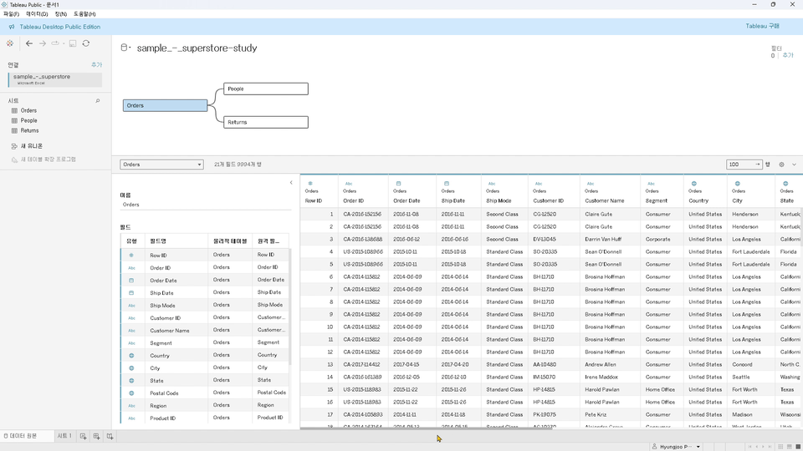The height and width of the screenshot is (451, 803).
Task: Click the new dashboard icon in the bottom tabs
Action: tap(96, 436)
